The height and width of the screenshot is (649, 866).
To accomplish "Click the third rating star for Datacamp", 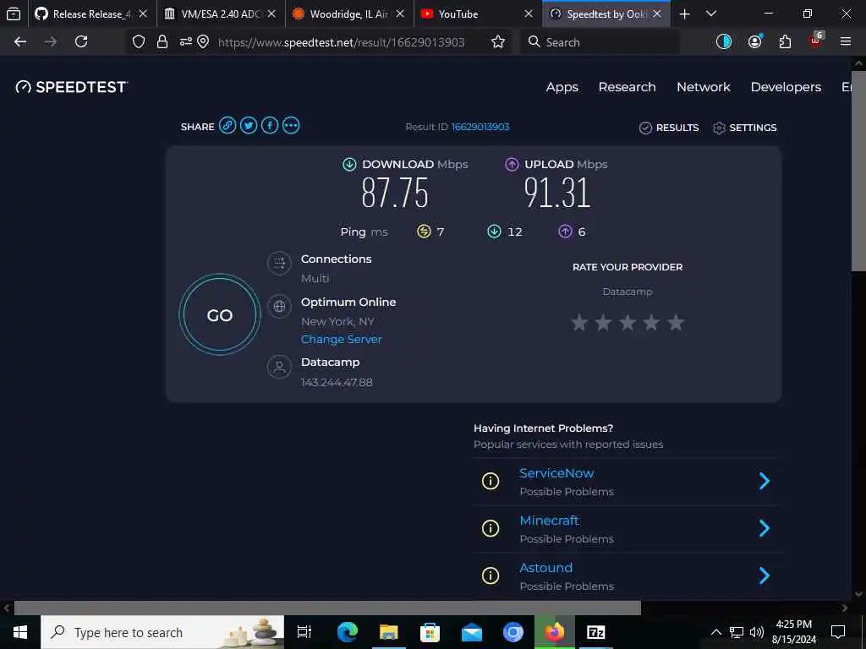I will click(628, 322).
